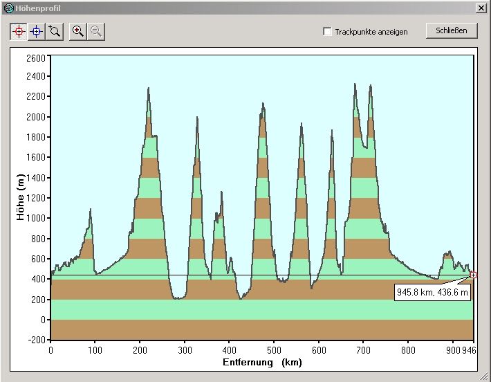The image size is (491, 382).
Task: Click the peak near 560 km
Action: coord(301,125)
